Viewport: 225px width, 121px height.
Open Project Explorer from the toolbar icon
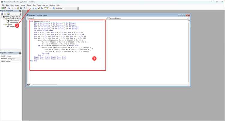pos(42,8)
